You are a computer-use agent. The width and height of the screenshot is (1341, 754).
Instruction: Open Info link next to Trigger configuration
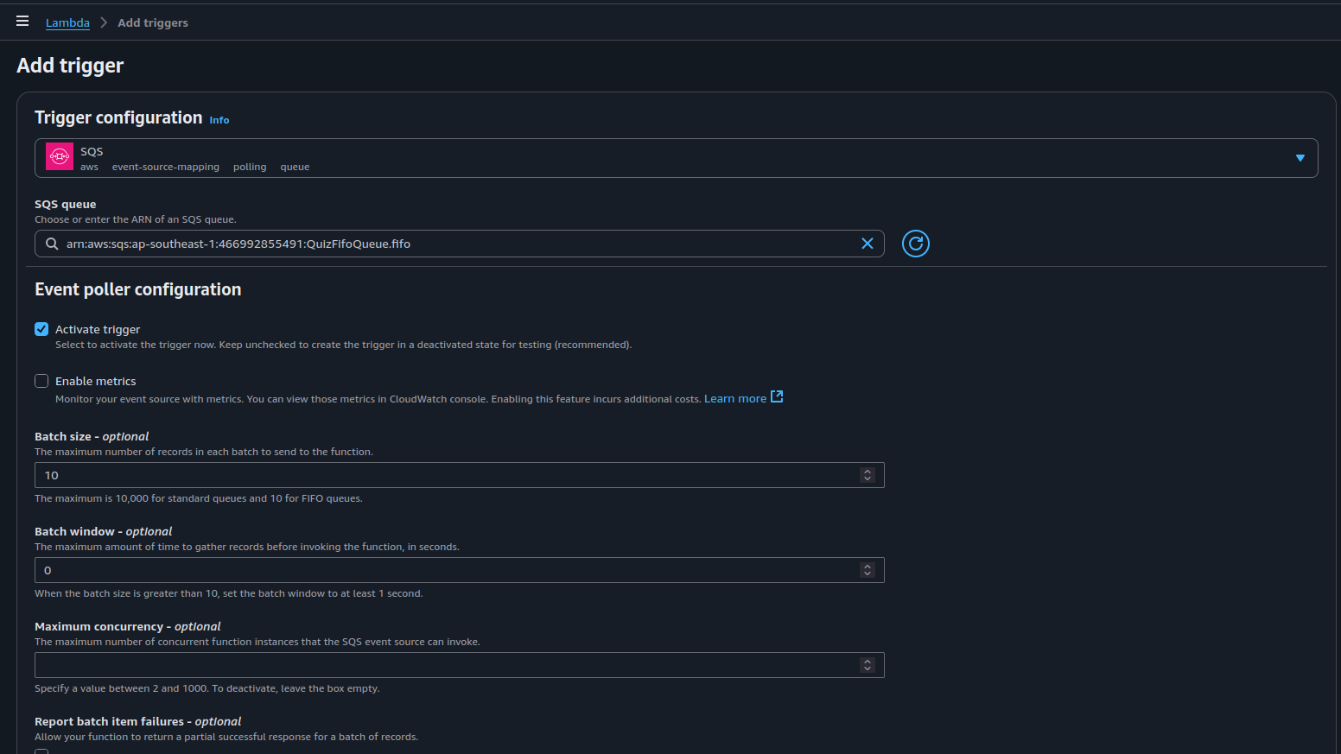(219, 120)
